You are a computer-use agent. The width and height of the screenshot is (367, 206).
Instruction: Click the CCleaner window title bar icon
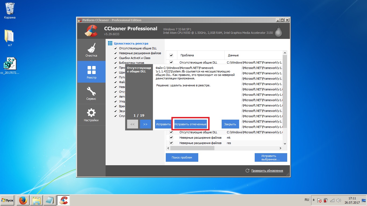coord(80,20)
